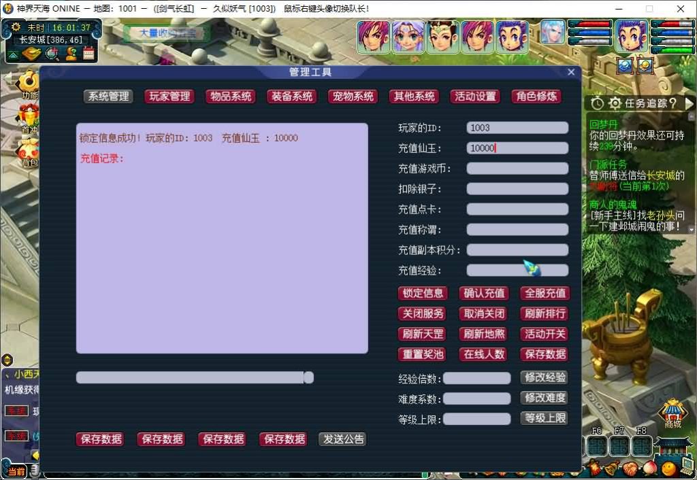697x480 pixels.
Task: Click the F6 shortcut slot
Action: point(597,446)
